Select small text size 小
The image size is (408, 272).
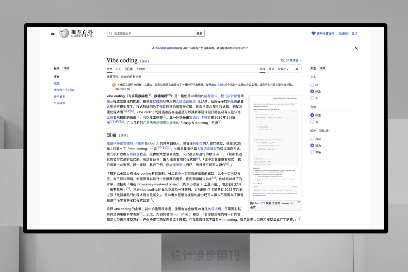point(312,85)
